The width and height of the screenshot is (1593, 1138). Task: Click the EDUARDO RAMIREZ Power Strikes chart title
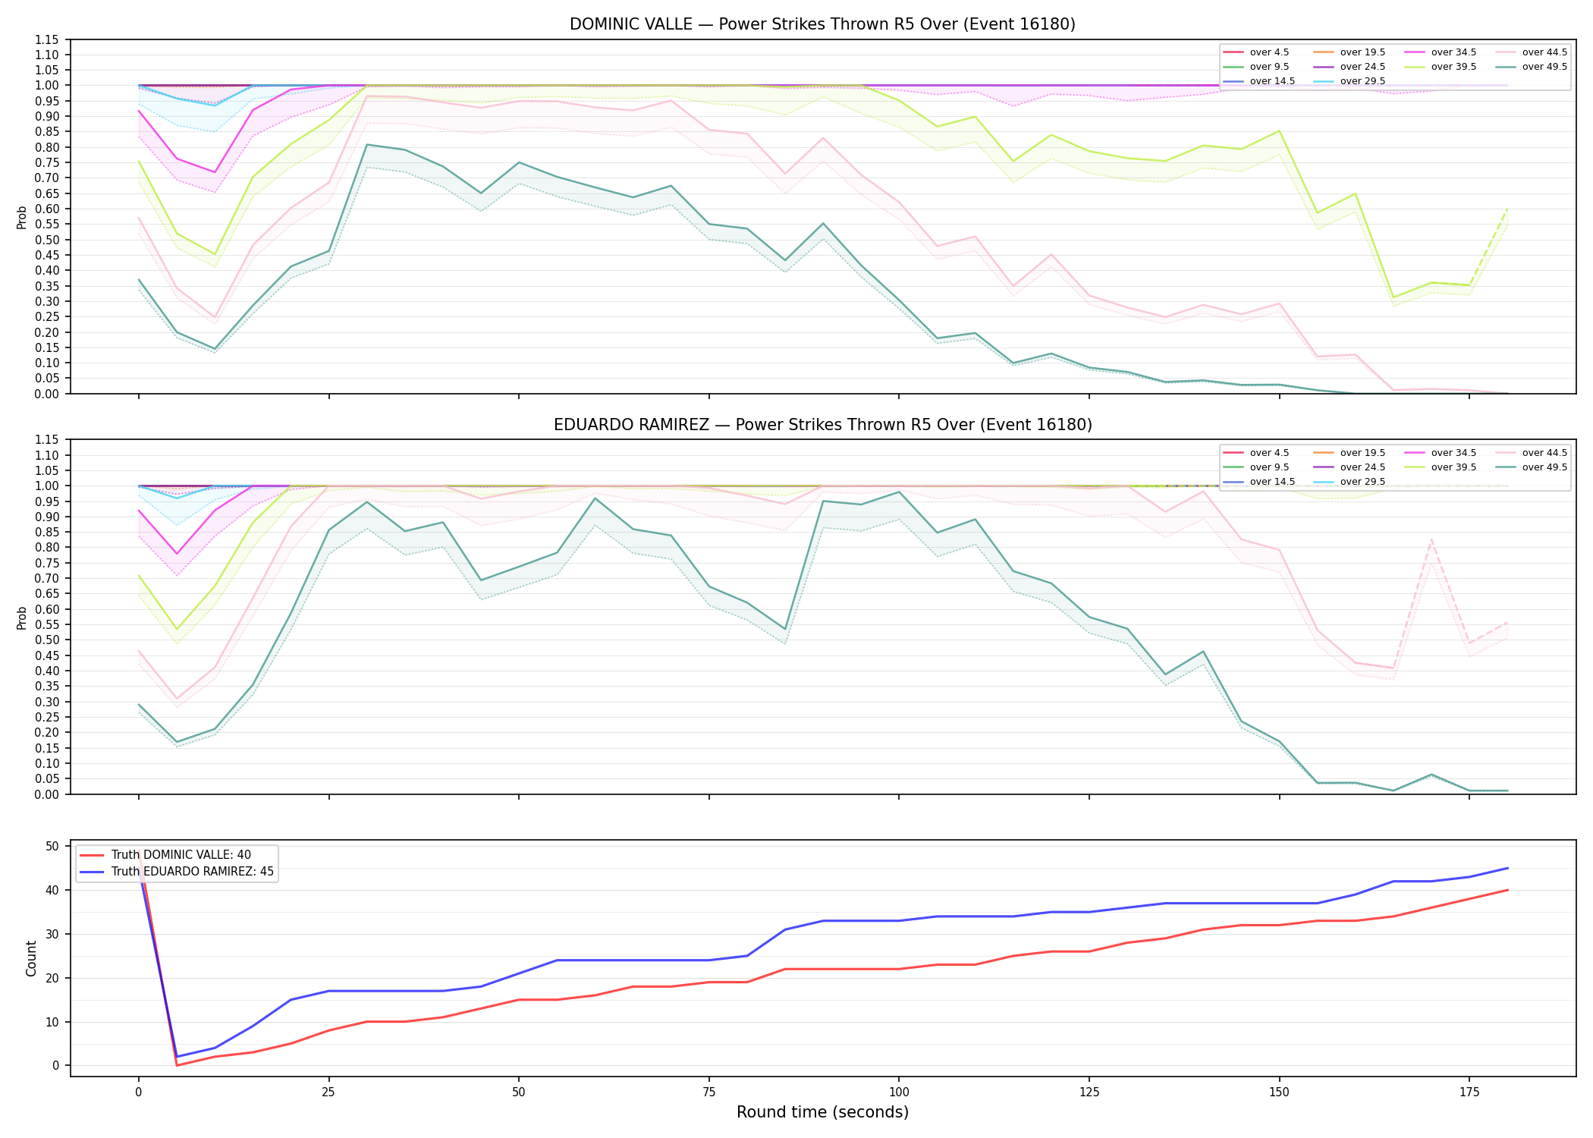822,425
